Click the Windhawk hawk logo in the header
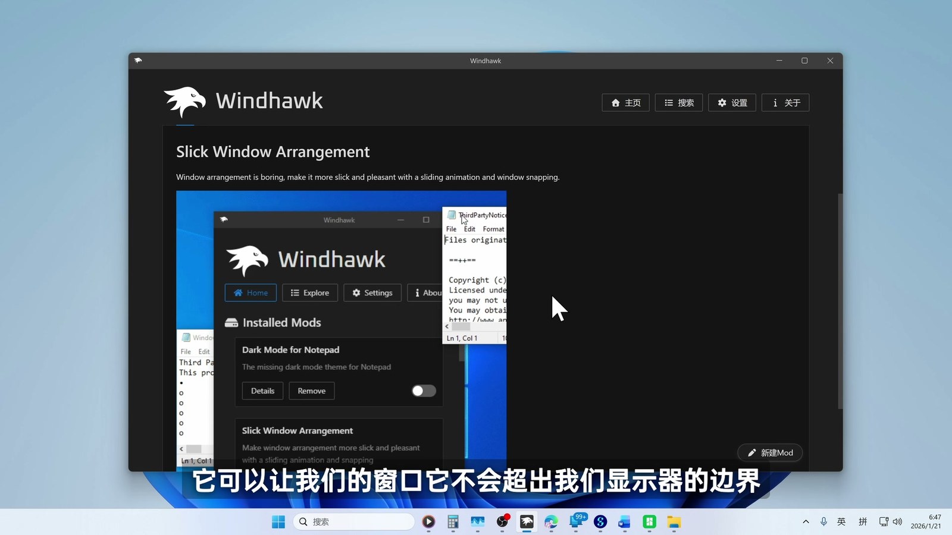Screen dimensions: 952x535 pyautogui.click(x=185, y=102)
